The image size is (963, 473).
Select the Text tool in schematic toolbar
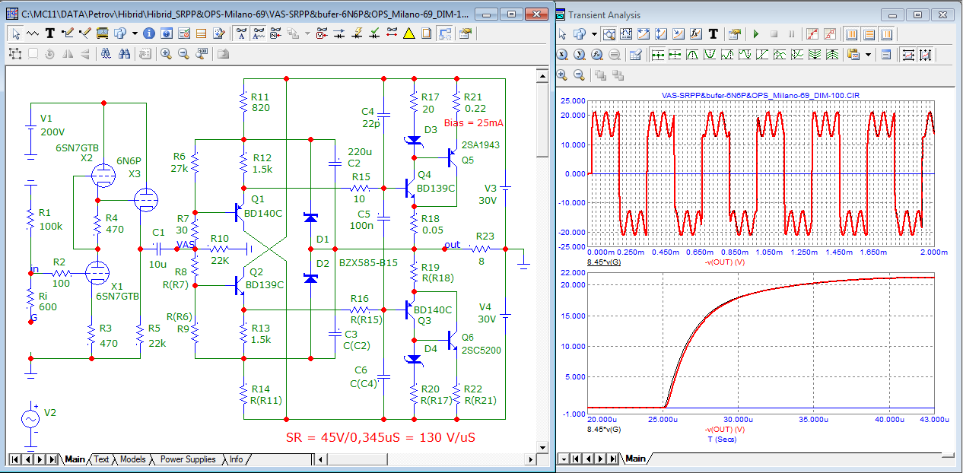[x=50, y=33]
